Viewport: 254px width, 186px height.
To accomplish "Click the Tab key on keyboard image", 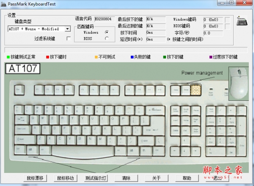I will (x=22, y=120).
